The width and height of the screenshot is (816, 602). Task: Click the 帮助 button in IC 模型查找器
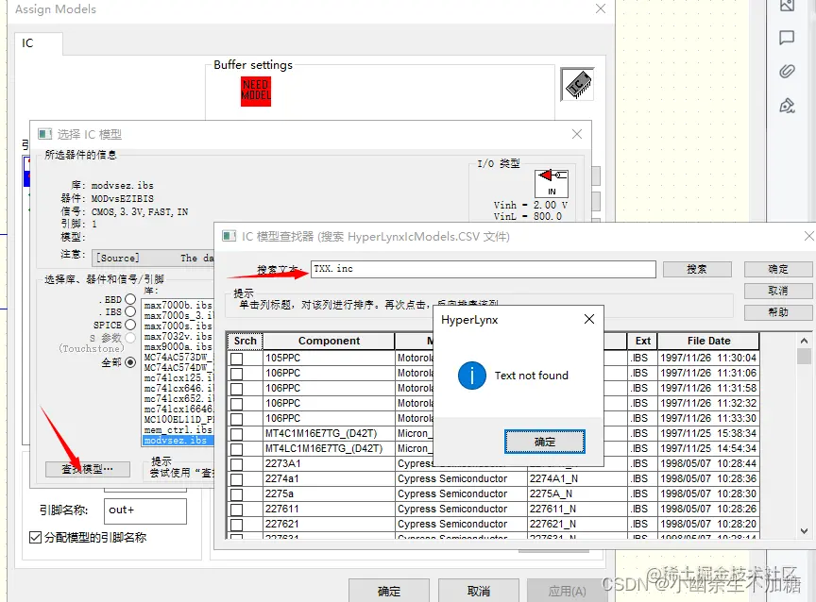point(779,312)
